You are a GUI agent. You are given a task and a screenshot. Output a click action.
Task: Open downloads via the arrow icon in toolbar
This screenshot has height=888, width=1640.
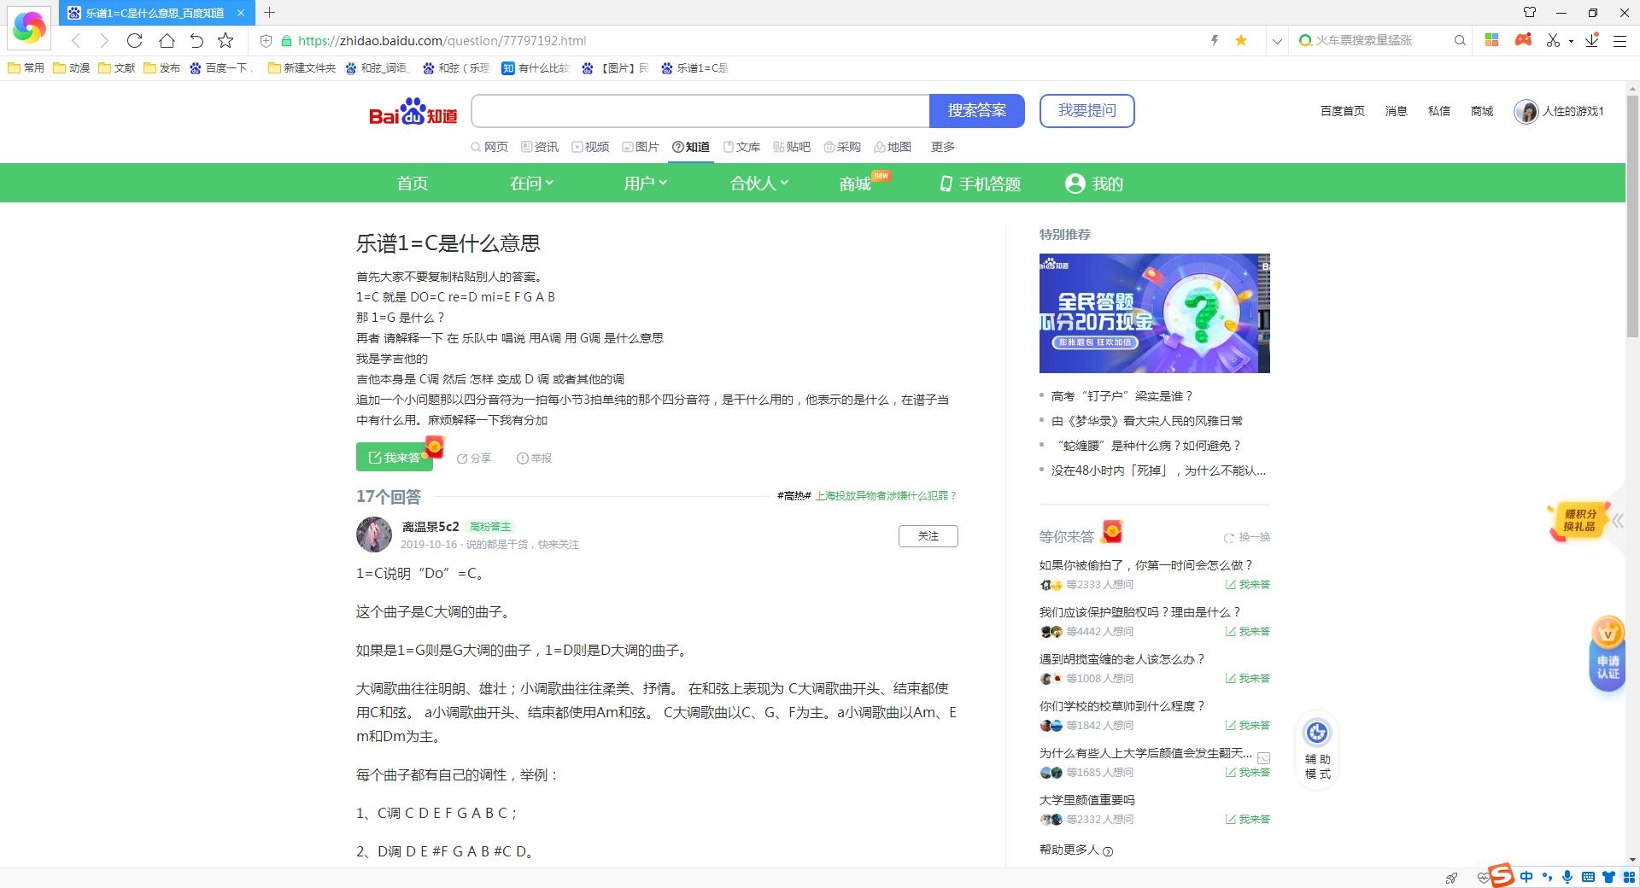[1590, 40]
